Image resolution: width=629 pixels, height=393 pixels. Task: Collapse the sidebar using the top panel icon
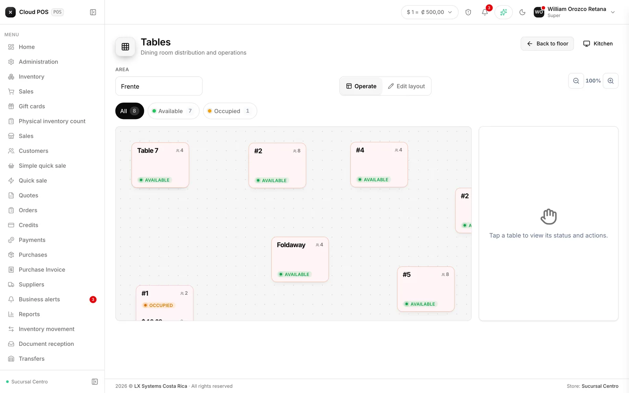(93, 12)
